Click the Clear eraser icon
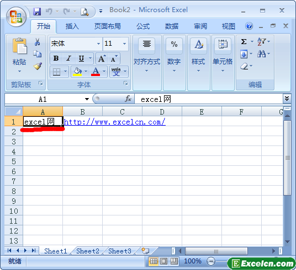Viewport: 296px width, 270px height. coord(244,66)
